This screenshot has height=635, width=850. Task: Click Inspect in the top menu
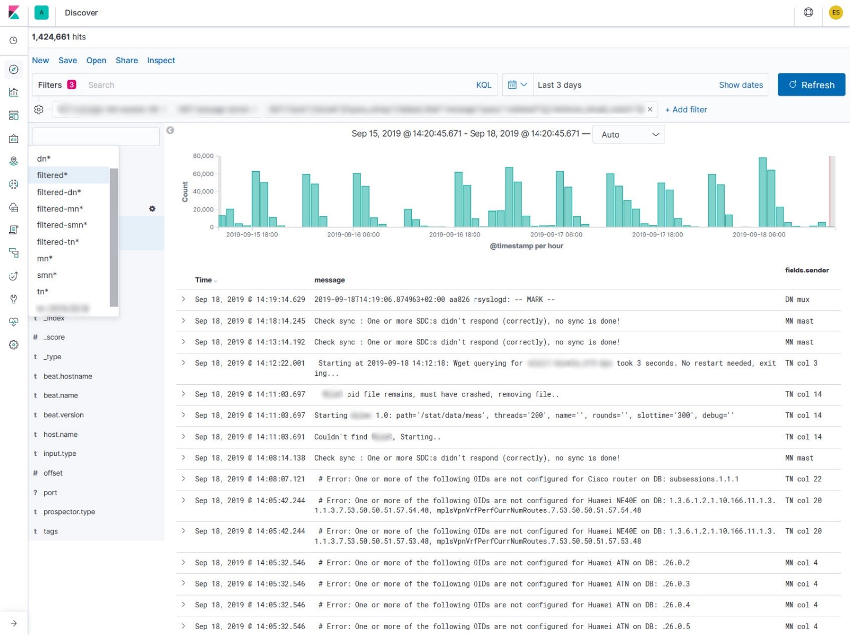tap(161, 61)
